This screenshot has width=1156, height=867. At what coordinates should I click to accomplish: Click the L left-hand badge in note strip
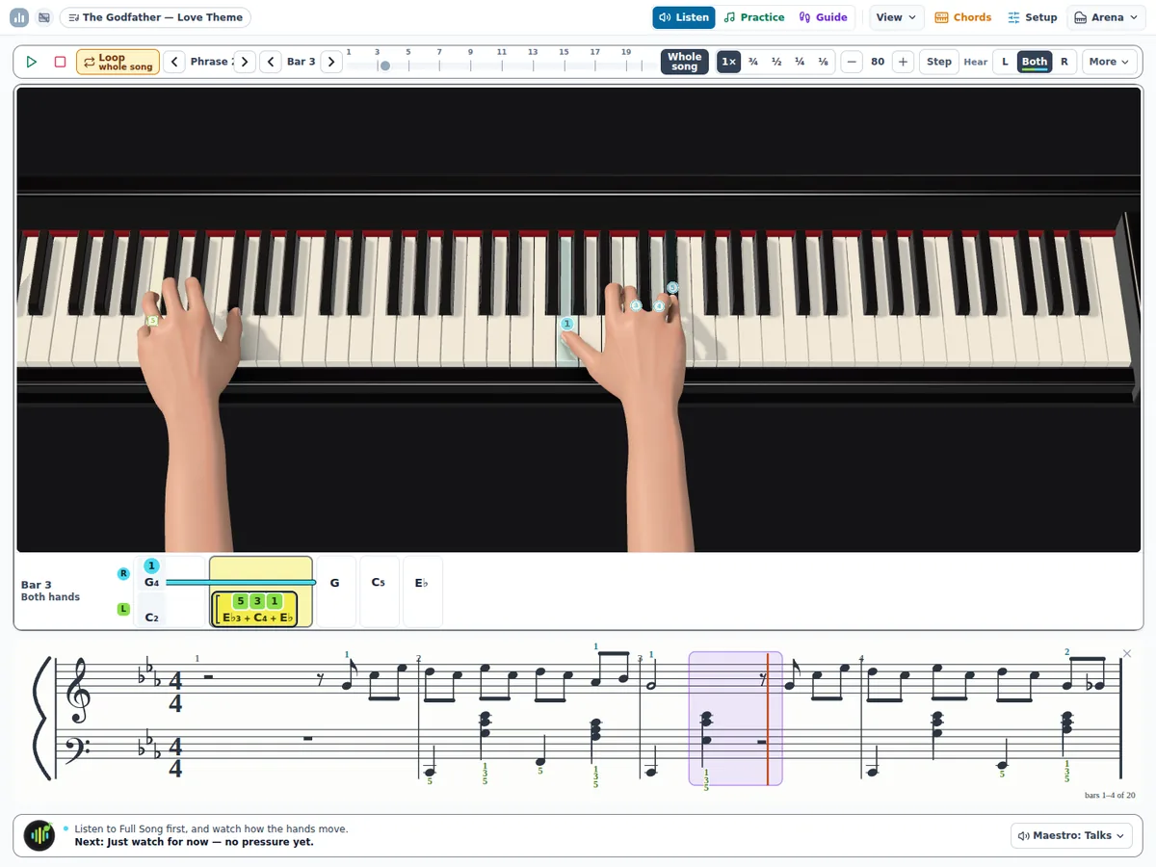tap(123, 609)
